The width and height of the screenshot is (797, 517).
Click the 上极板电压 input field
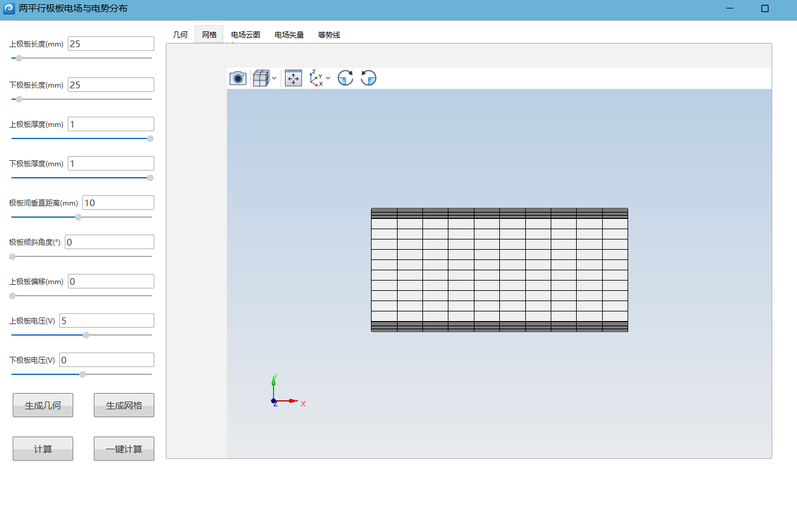[107, 320]
